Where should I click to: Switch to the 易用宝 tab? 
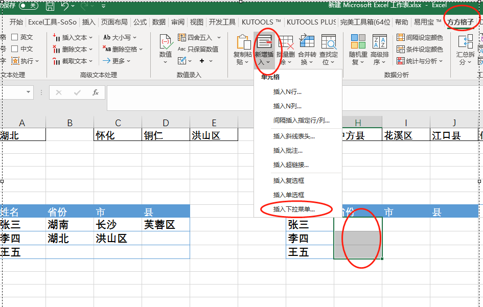coord(427,22)
